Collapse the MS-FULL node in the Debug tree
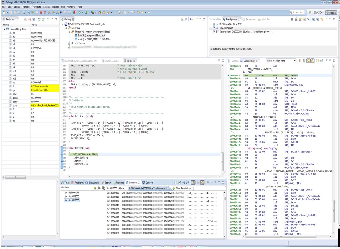 [x=66, y=28]
